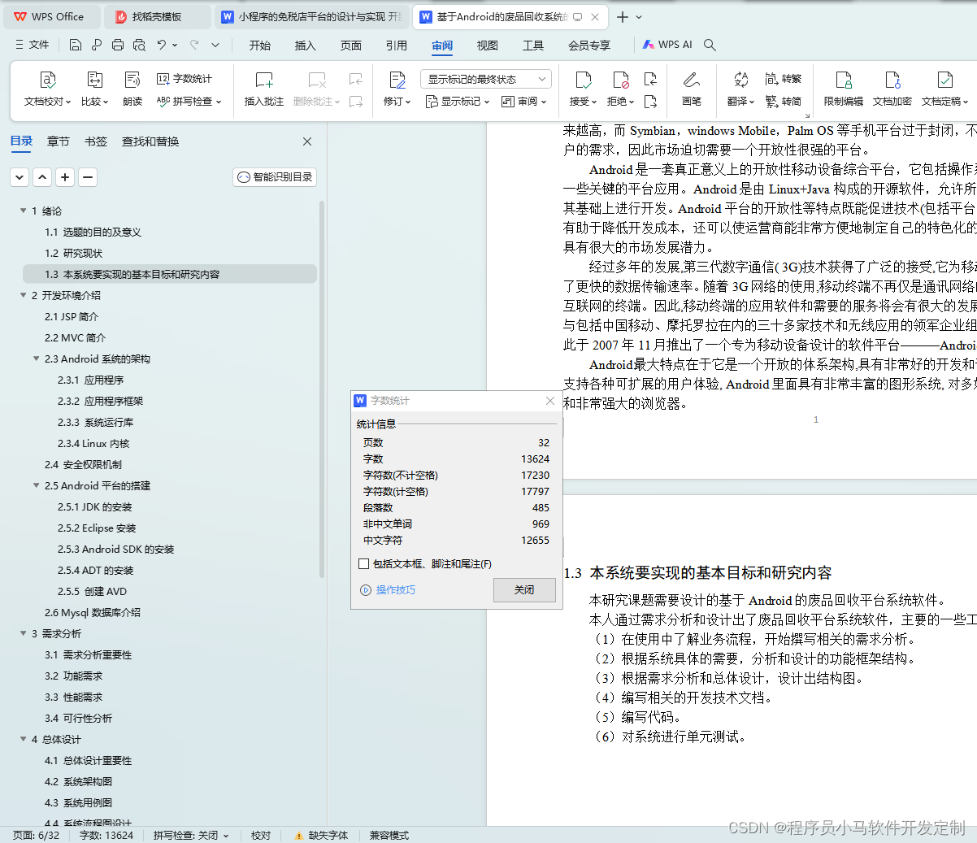Screen dimensions: 977x843
Task: Include text boxes, footnotes and endnotes checkbox
Action: 363,563
